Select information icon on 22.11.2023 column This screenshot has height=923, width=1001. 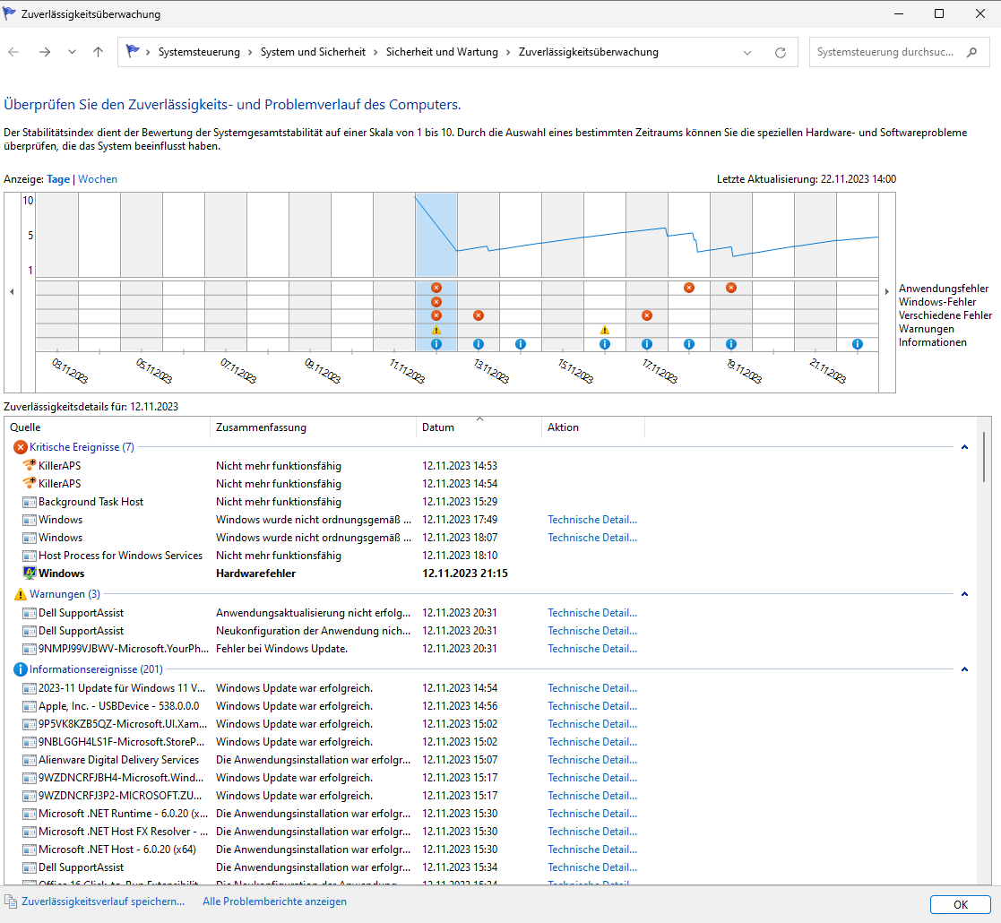tap(858, 344)
